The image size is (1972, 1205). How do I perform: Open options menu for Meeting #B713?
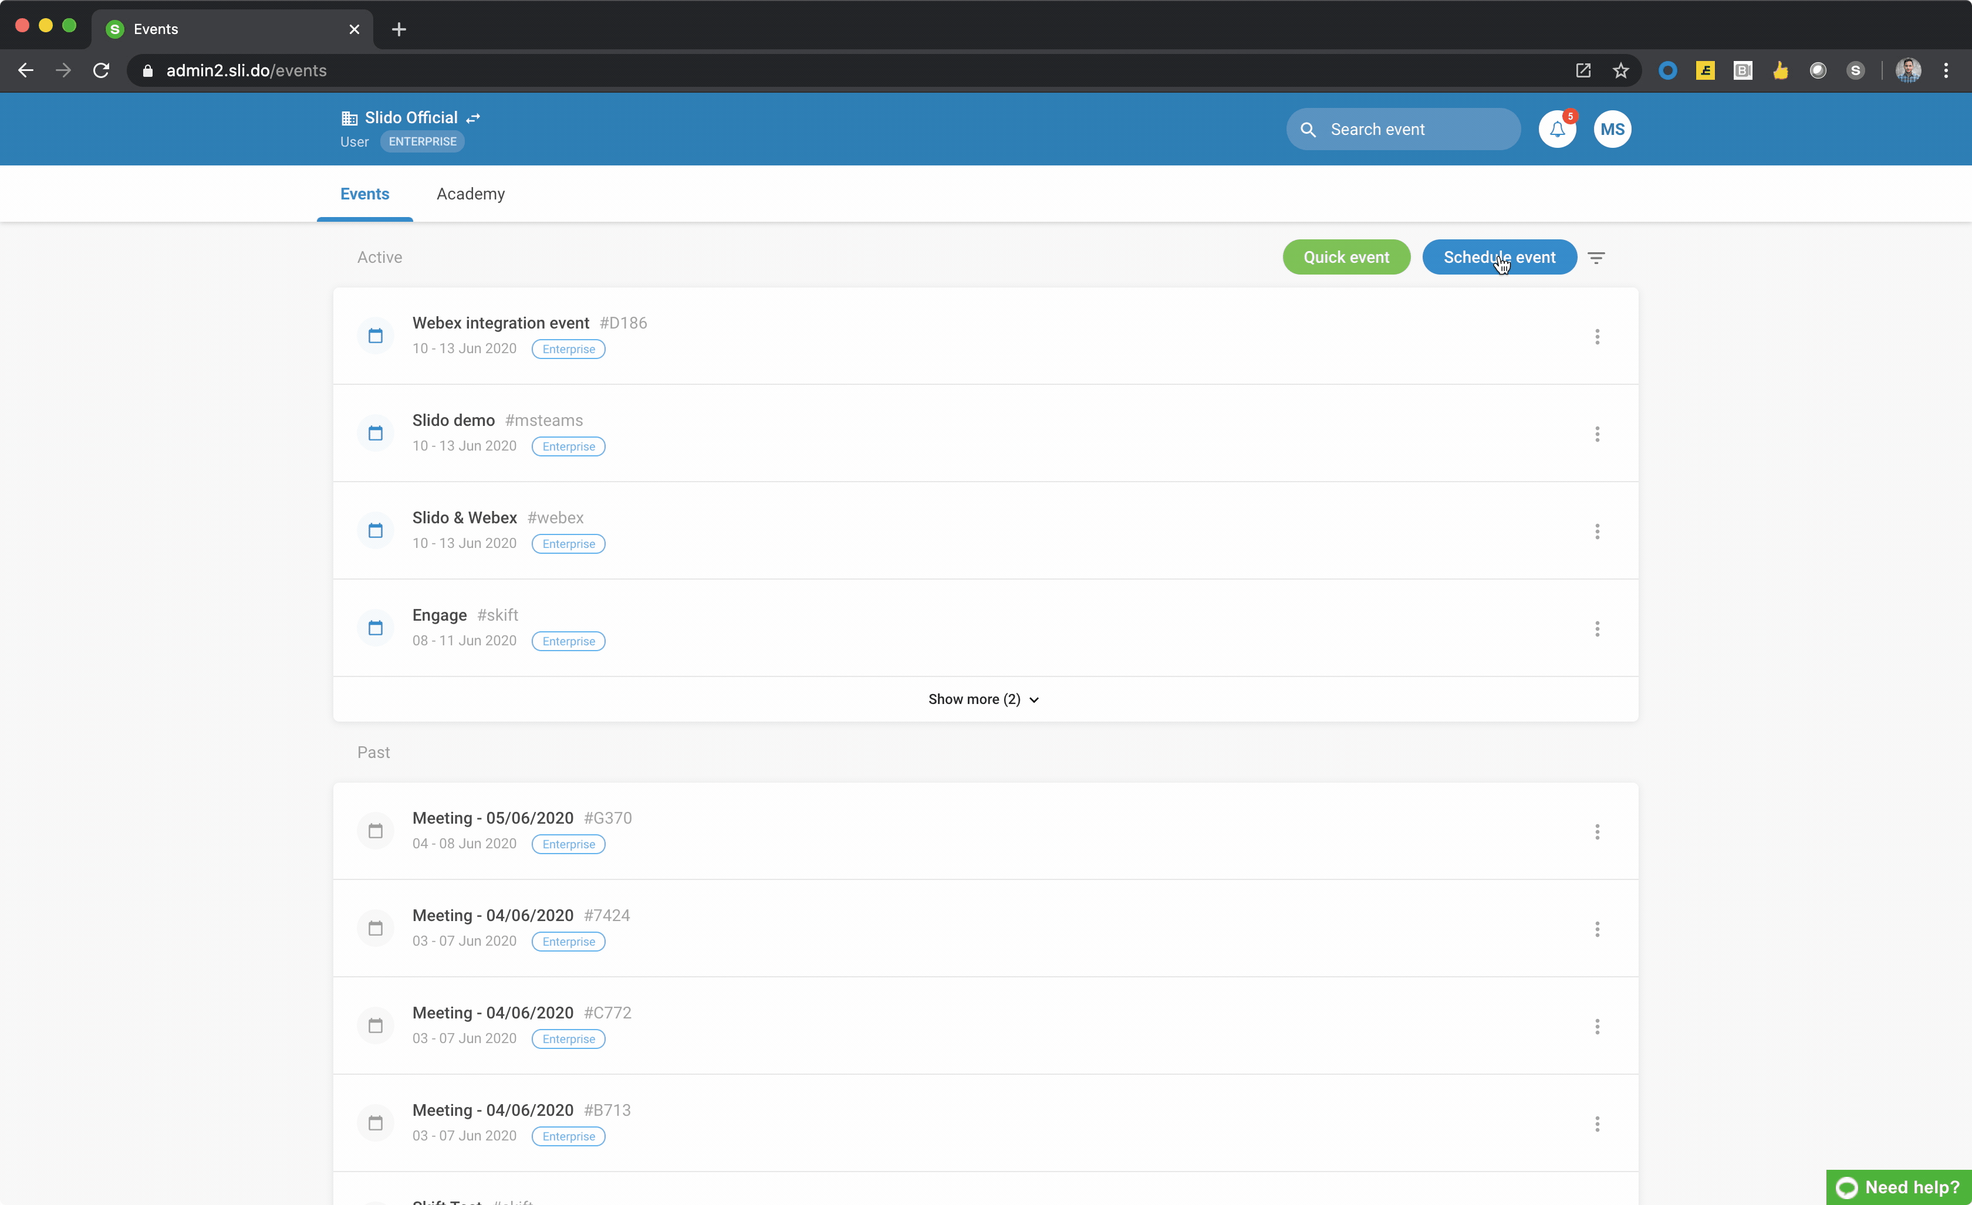[x=1596, y=1124]
